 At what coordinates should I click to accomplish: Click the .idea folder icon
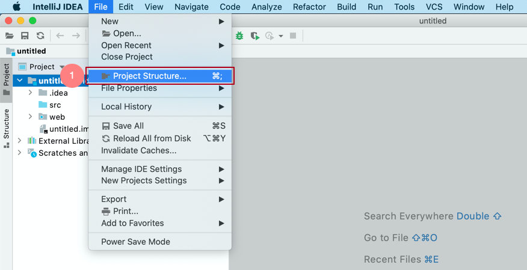pos(43,93)
